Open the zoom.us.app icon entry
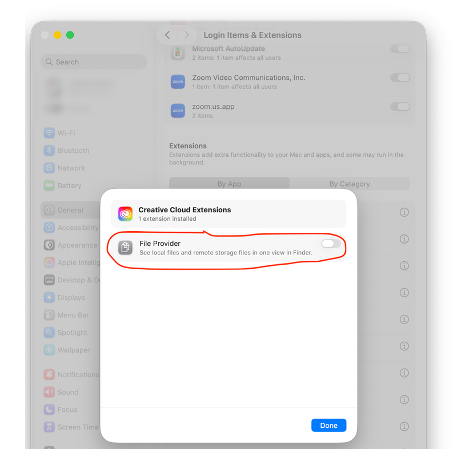 coord(178,111)
